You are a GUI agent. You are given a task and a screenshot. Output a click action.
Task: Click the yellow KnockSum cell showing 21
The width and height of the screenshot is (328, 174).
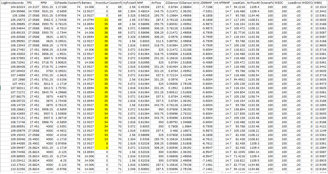pyautogui.click(x=102, y=20)
